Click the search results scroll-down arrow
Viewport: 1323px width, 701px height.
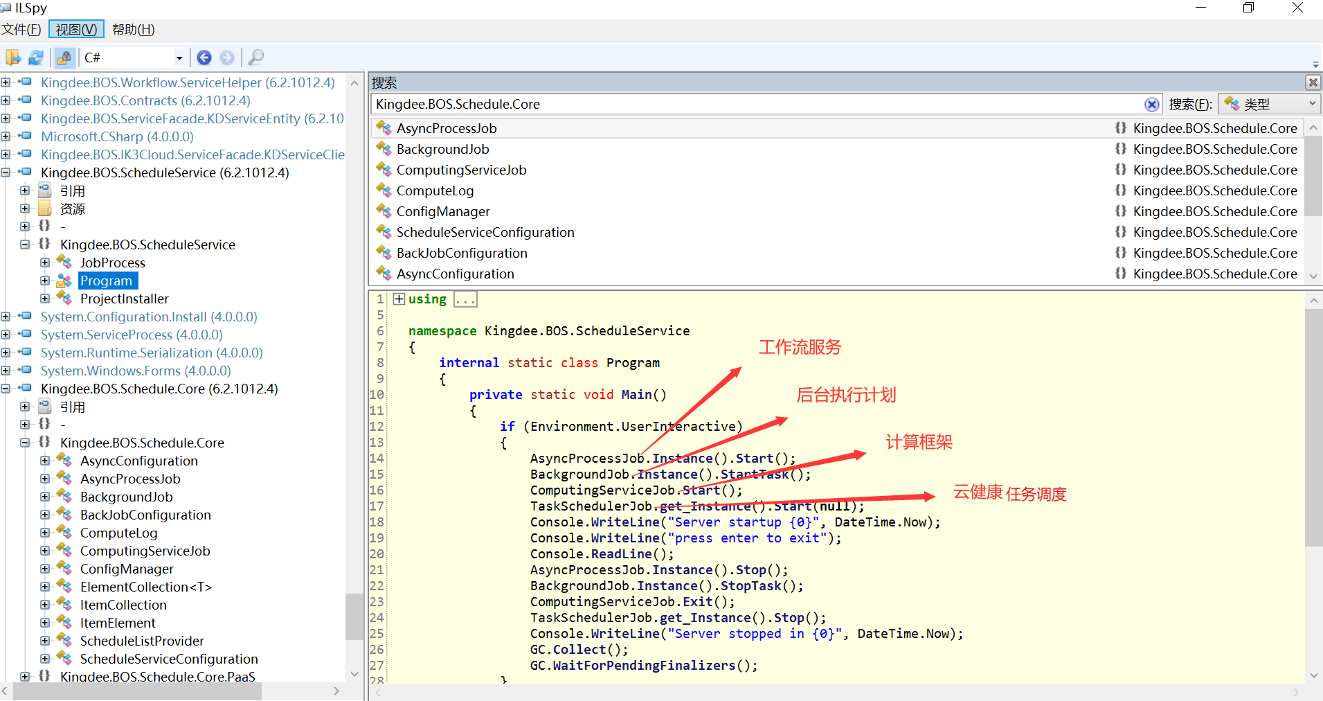tap(1313, 276)
